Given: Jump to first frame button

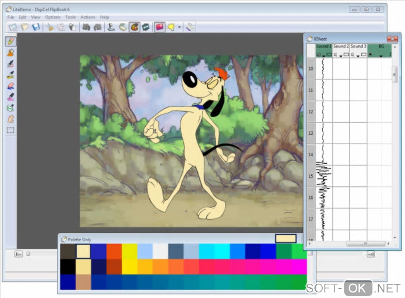Looking at the screenshot, I should (19, 254).
